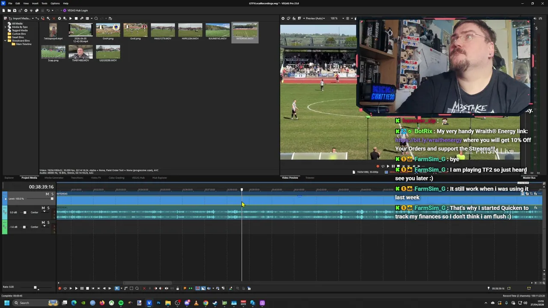This screenshot has width=548, height=308.
Task: Click the timeline Record button
Action: (x=60, y=288)
